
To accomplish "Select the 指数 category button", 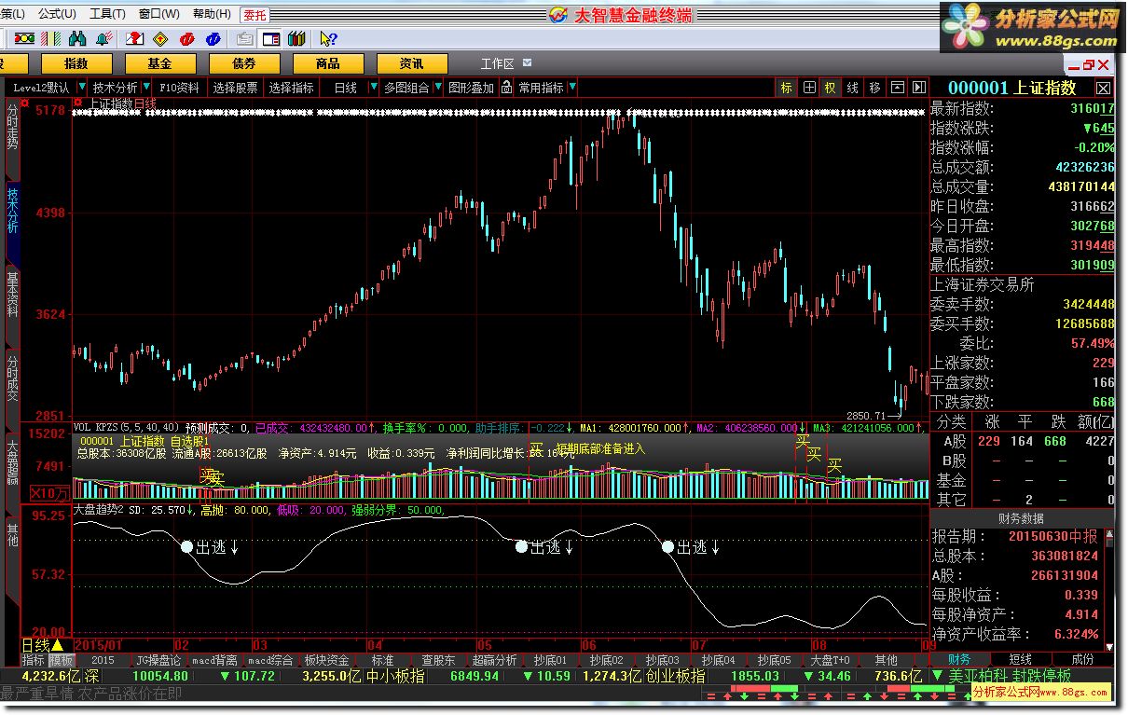I will click(x=76, y=63).
